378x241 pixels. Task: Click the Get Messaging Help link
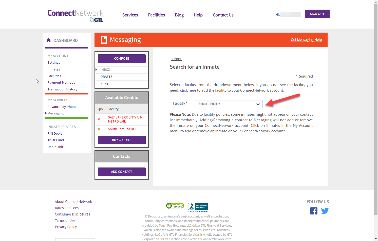click(x=306, y=40)
